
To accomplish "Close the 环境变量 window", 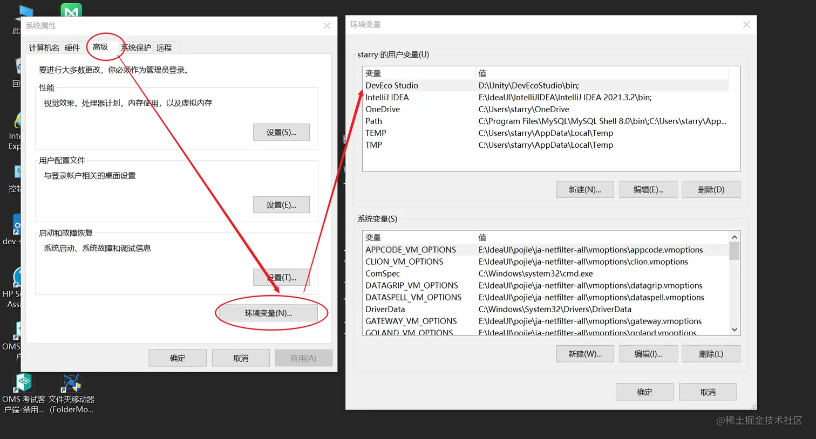I will (x=746, y=24).
